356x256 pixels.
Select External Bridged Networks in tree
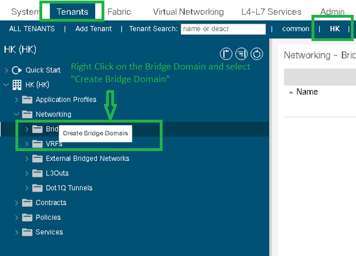(x=87, y=159)
